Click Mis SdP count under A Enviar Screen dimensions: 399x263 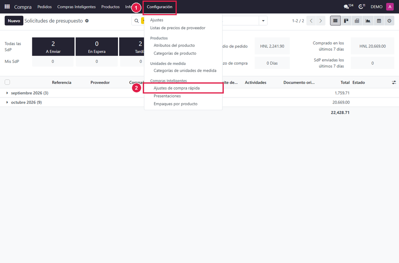(x=53, y=62)
